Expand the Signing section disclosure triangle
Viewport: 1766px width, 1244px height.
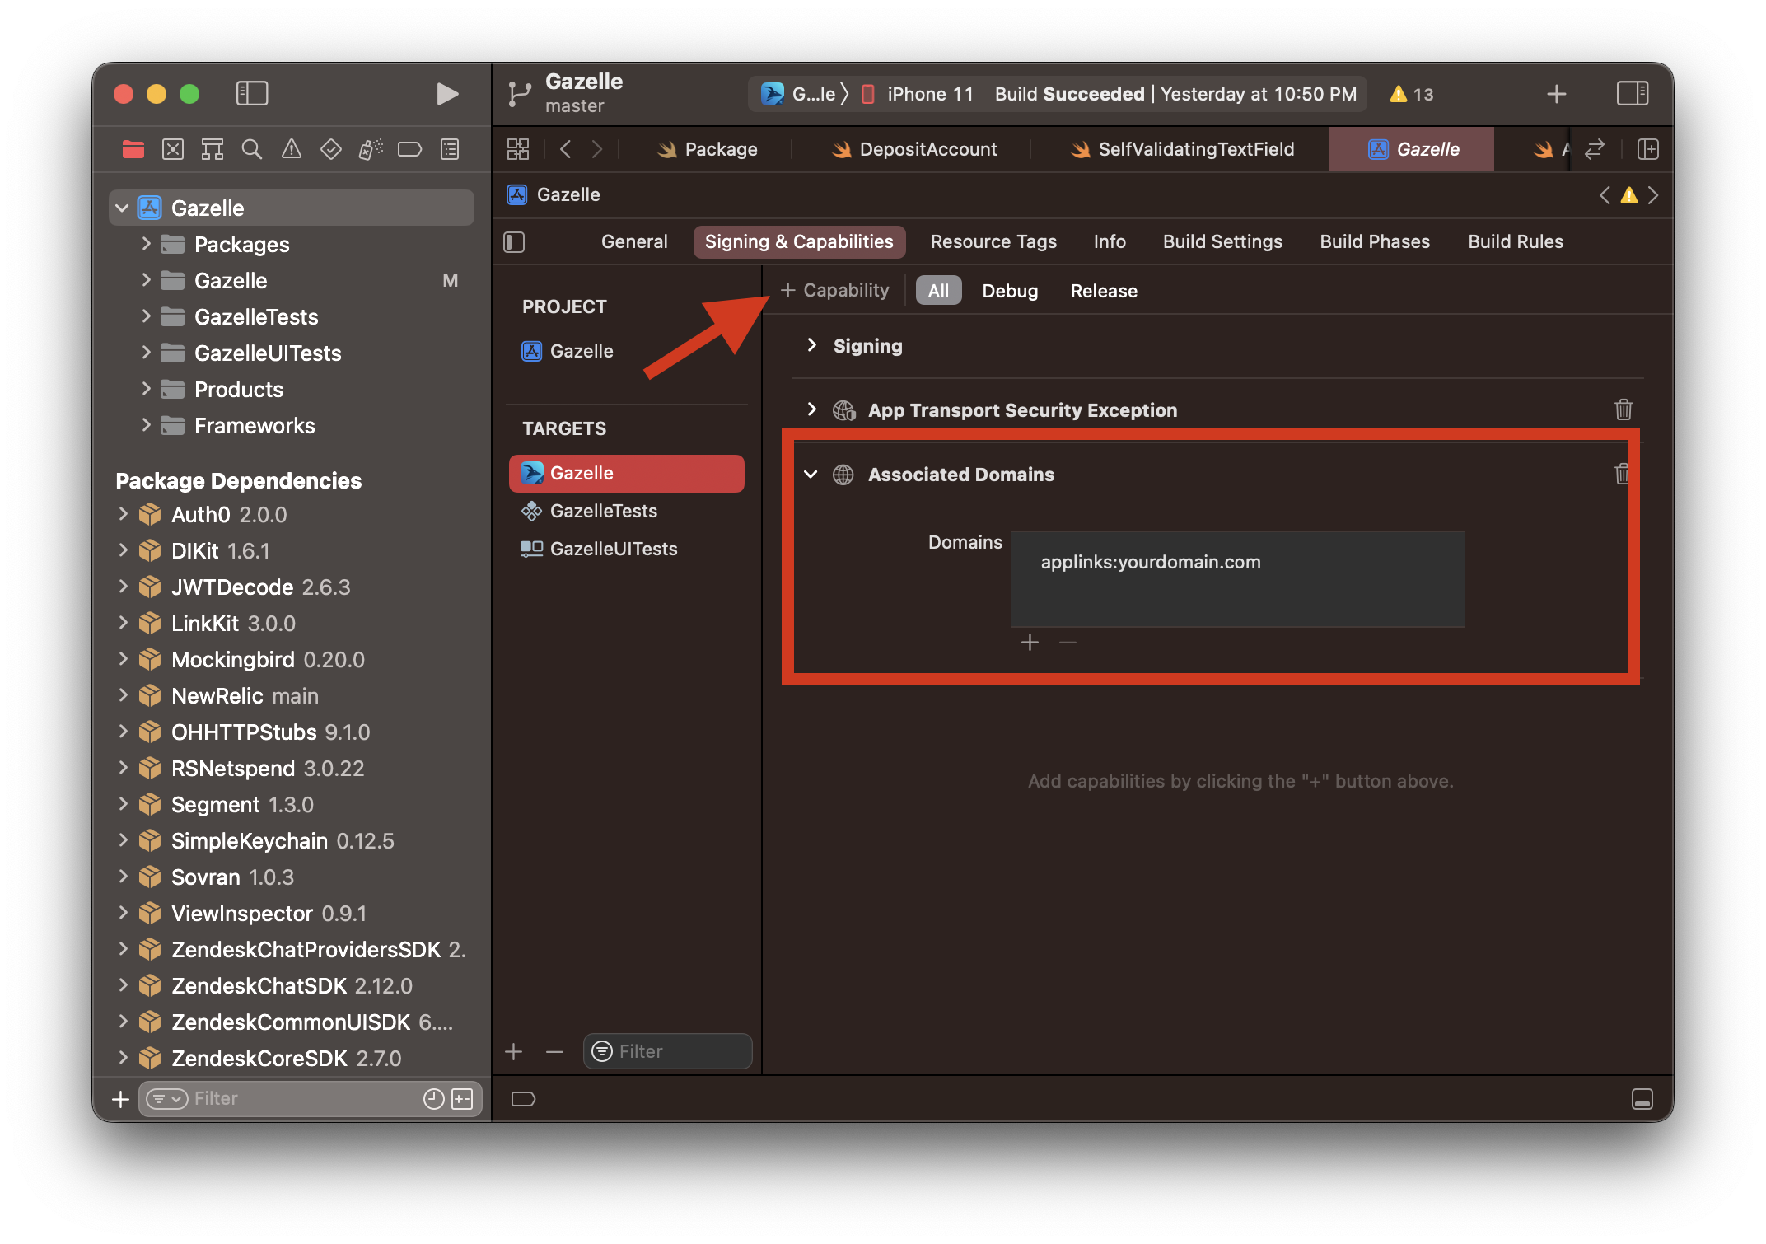tap(811, 346)
